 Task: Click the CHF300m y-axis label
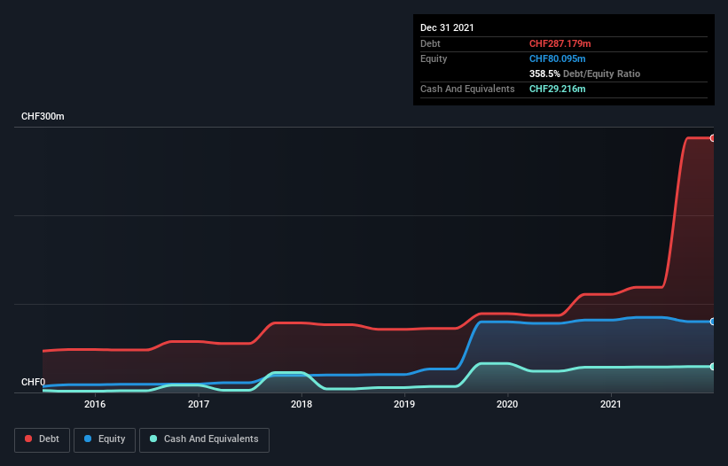43,116
